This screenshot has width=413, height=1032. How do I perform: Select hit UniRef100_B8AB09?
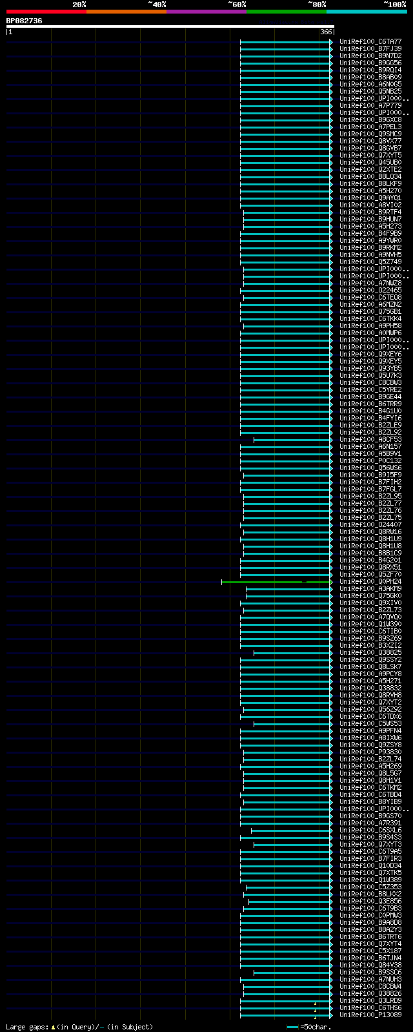tap(370, 77)
